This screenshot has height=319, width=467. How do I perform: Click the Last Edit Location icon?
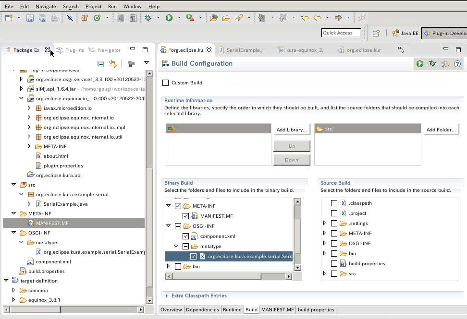305,18
